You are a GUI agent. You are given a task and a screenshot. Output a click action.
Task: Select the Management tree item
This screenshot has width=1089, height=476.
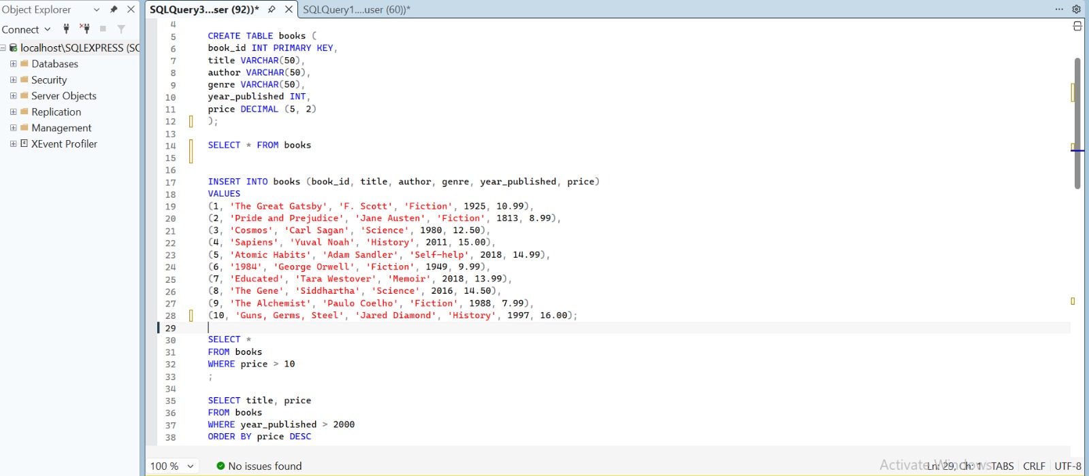tap(61, 128)
